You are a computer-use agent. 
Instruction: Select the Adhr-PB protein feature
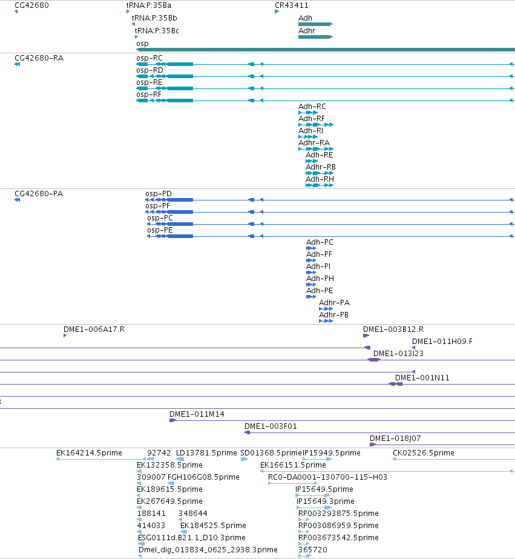pyautogui.click(x=326, y=321)
